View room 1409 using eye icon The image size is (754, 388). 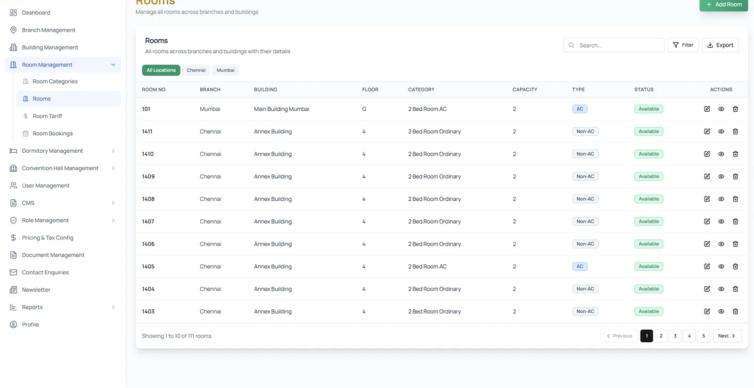click(721, 176)
